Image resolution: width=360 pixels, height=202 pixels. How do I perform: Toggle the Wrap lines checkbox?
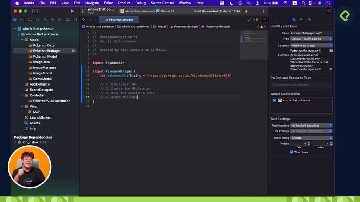(292, 152)
